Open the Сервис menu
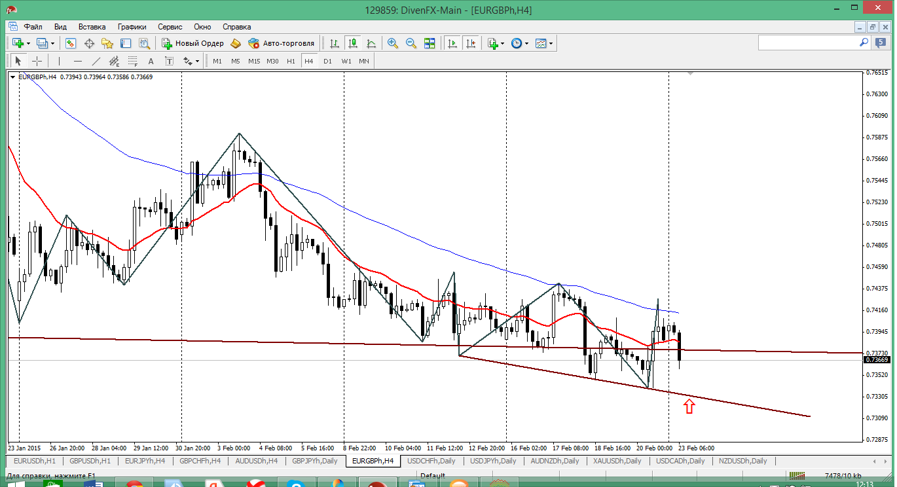The width and height of the screenshot is (897, 487). coord(170,27)
